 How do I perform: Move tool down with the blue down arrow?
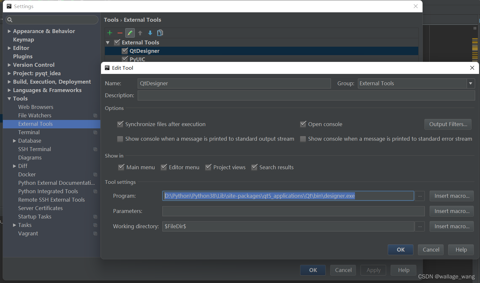click(x=150, y=33)
